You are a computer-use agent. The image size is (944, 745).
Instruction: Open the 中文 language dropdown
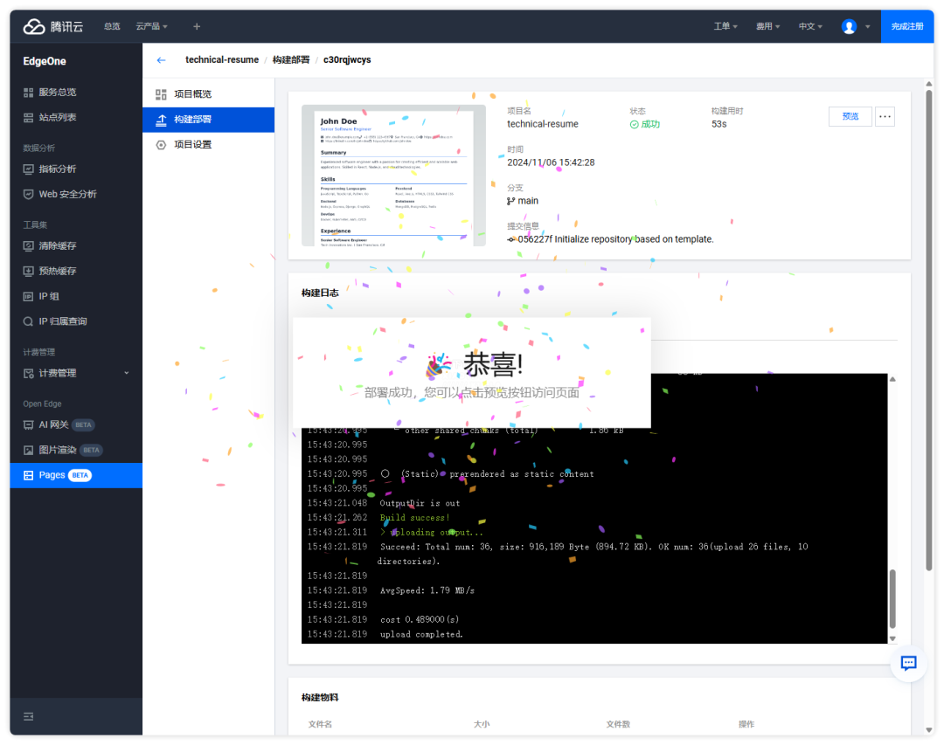[810, 26]
